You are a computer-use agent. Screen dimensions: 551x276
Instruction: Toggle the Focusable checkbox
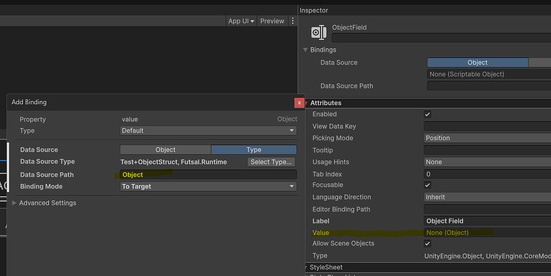427,185
